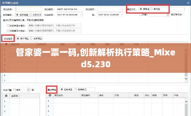Select the 拍下时间 radio button
This screenshot has height=116, width=191.
point(17,14)
